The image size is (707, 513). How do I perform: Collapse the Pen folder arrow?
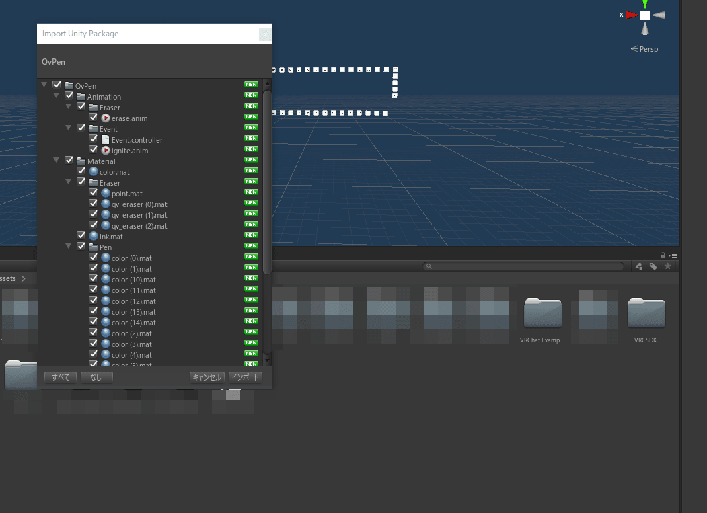tap(69, 247)
